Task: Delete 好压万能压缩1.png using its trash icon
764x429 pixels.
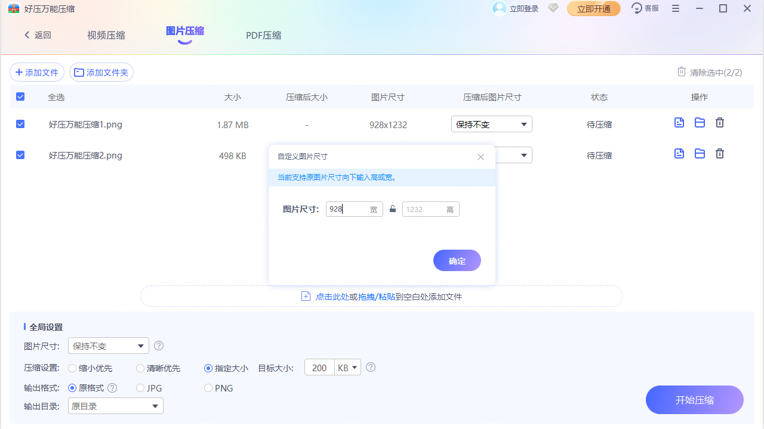Action: click(719, 122)
